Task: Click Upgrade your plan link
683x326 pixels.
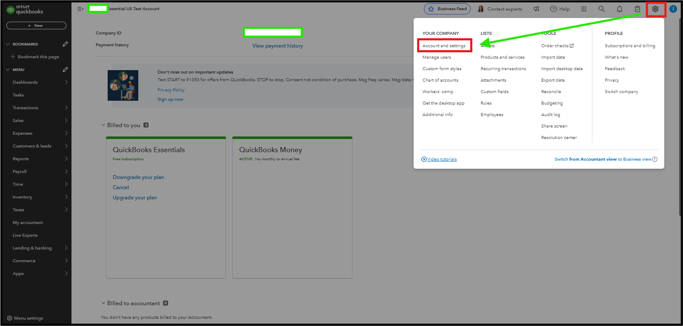Action: 135,198
